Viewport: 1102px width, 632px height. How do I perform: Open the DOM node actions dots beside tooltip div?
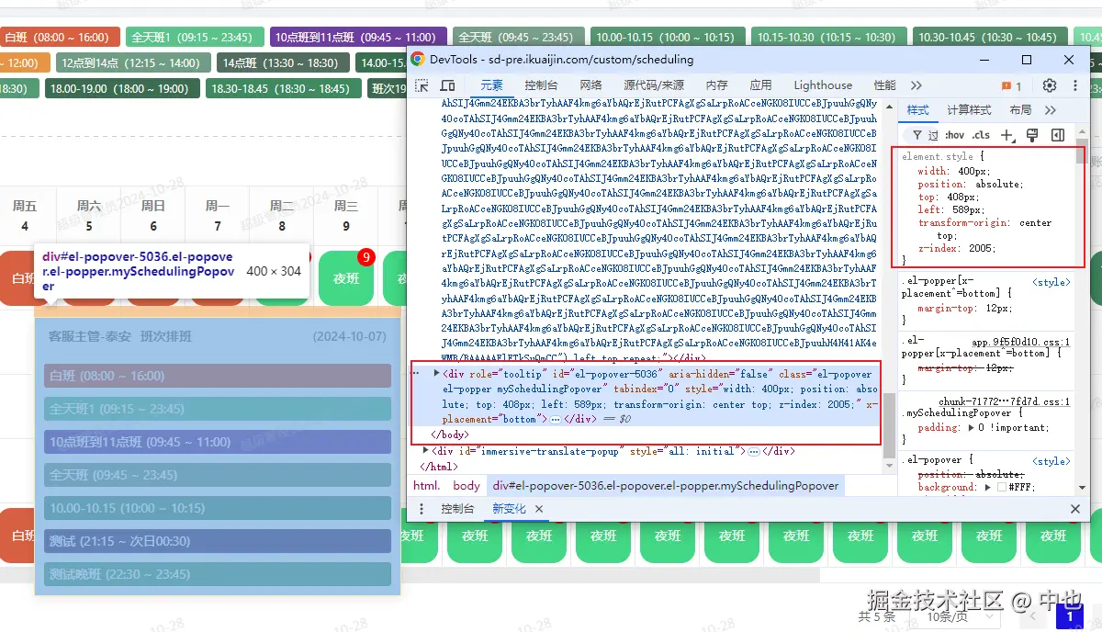pos(415,374)
